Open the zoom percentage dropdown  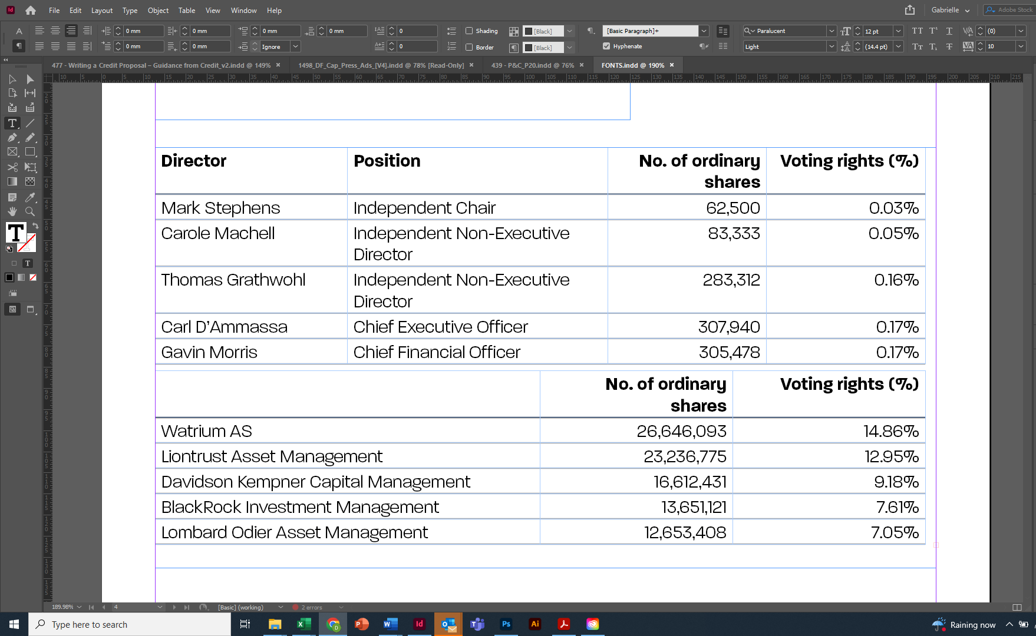point(79,607)
